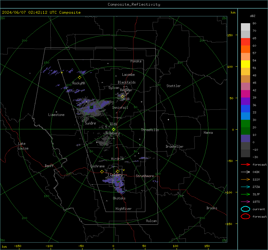Click the Calgary city label

click(x=116, y=175)
